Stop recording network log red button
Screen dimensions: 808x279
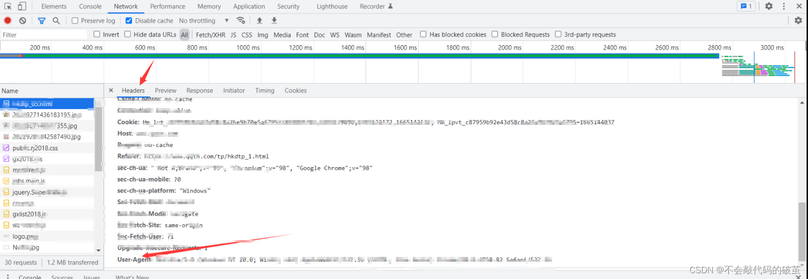point(8,21)
